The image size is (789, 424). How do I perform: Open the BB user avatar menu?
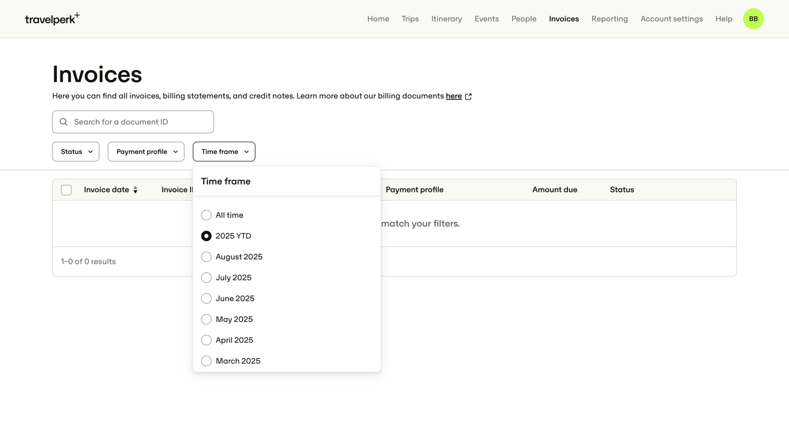pyautogui.click(x=753, y=19)
